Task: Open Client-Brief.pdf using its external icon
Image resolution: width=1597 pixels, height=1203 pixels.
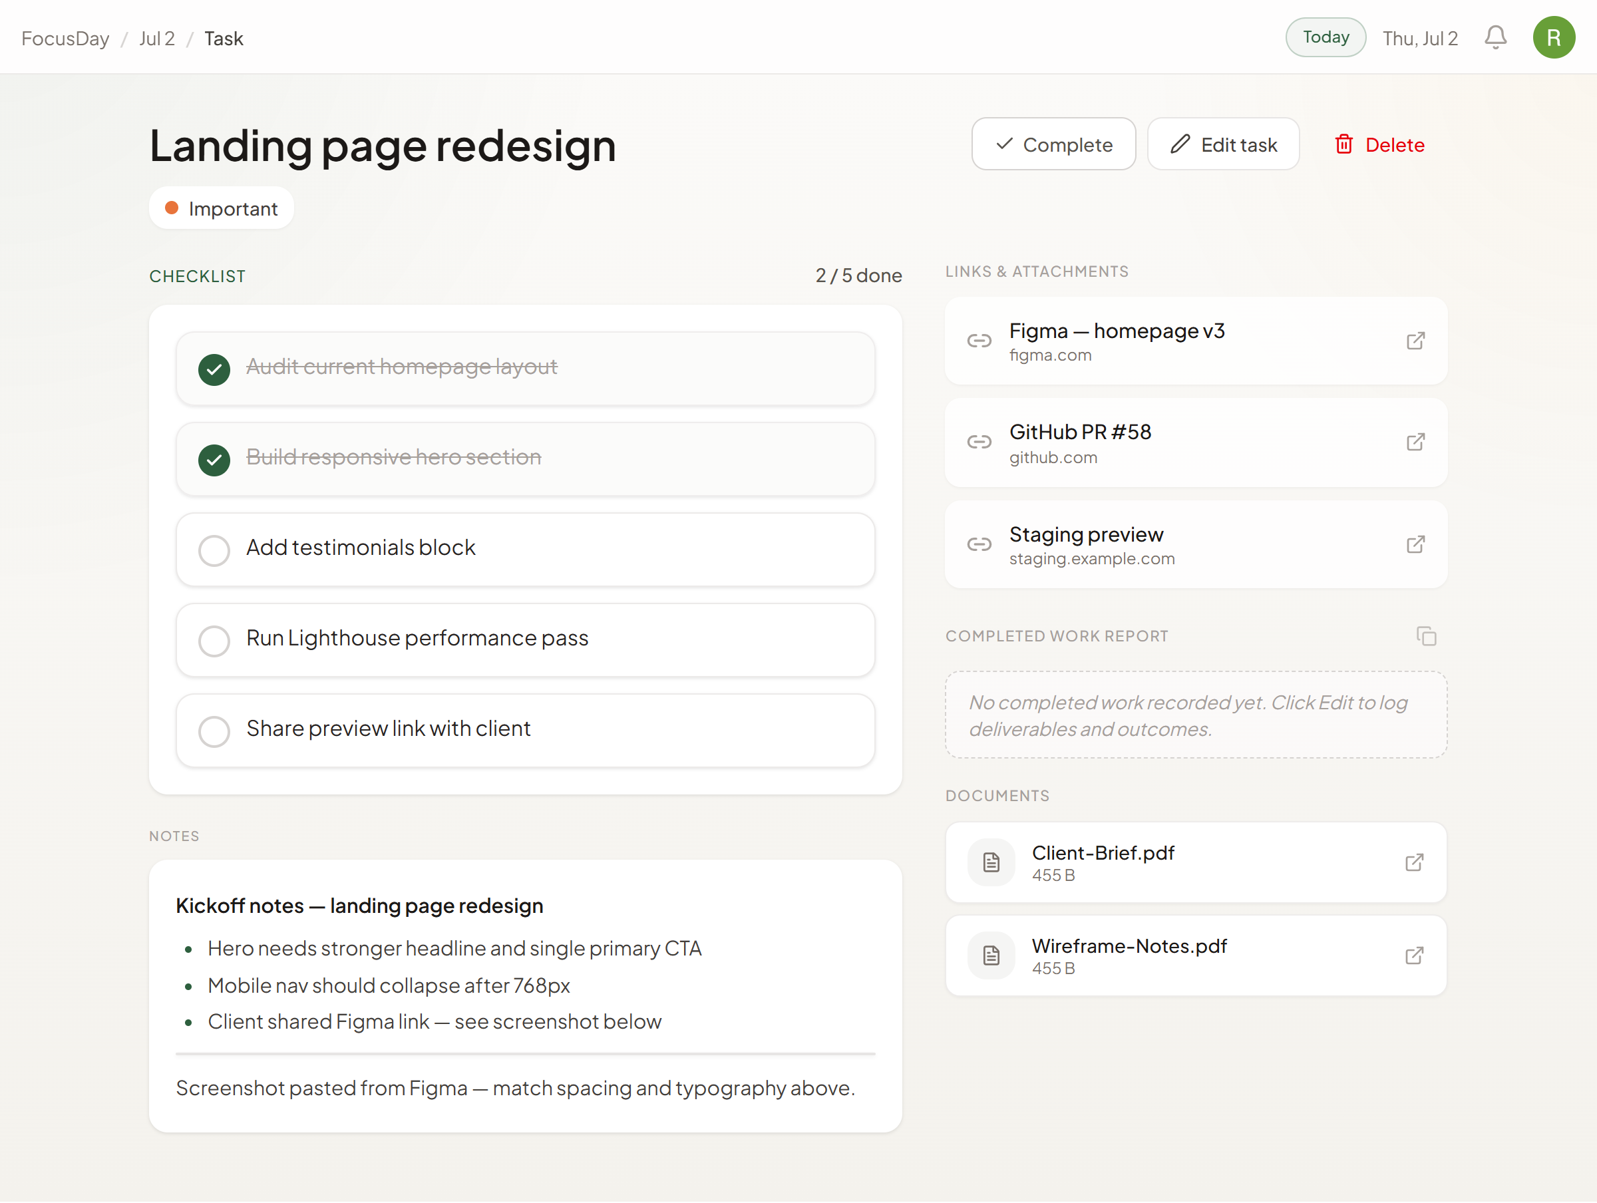Action: (1413, 863)
